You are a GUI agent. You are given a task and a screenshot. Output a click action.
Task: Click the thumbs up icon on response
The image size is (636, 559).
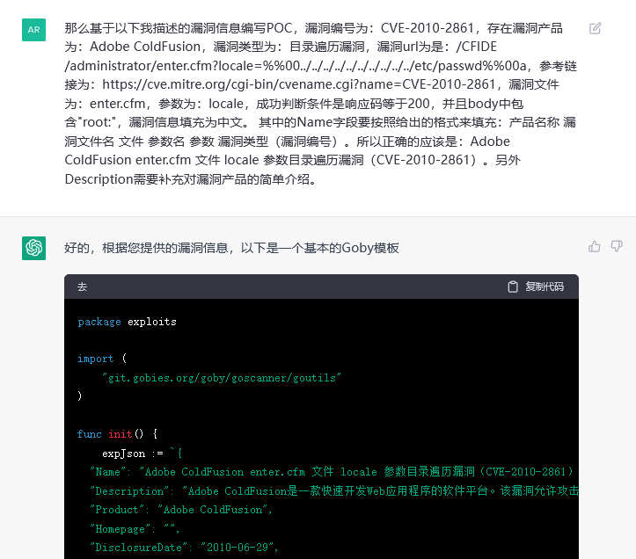point(595,246)
